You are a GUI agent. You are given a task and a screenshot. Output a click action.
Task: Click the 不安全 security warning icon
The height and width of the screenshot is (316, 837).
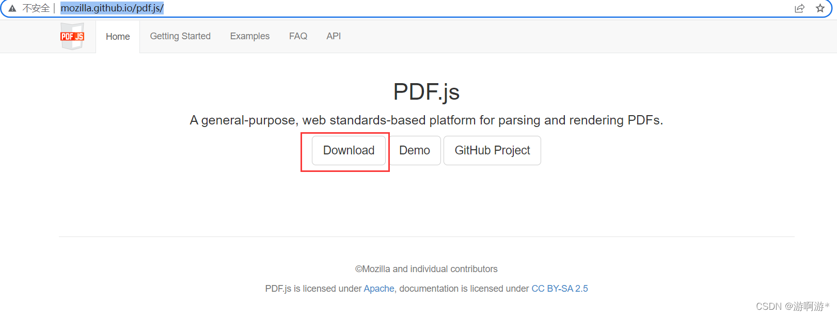[x=12, y=8]
